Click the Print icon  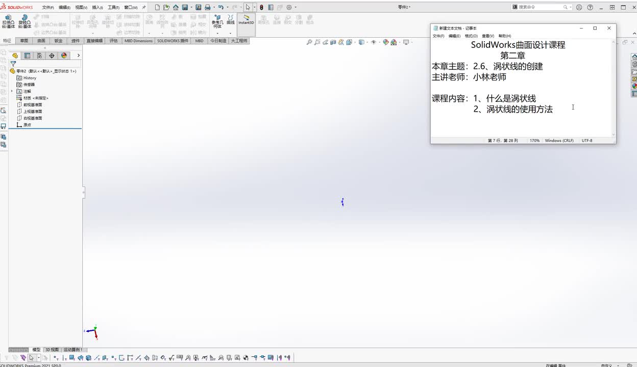click(207, 7)
